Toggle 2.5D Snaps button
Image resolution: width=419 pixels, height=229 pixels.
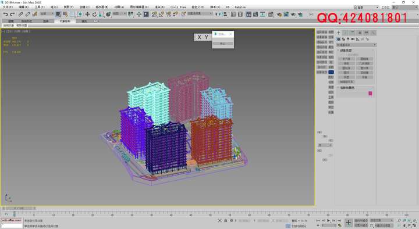coord(154,14)
